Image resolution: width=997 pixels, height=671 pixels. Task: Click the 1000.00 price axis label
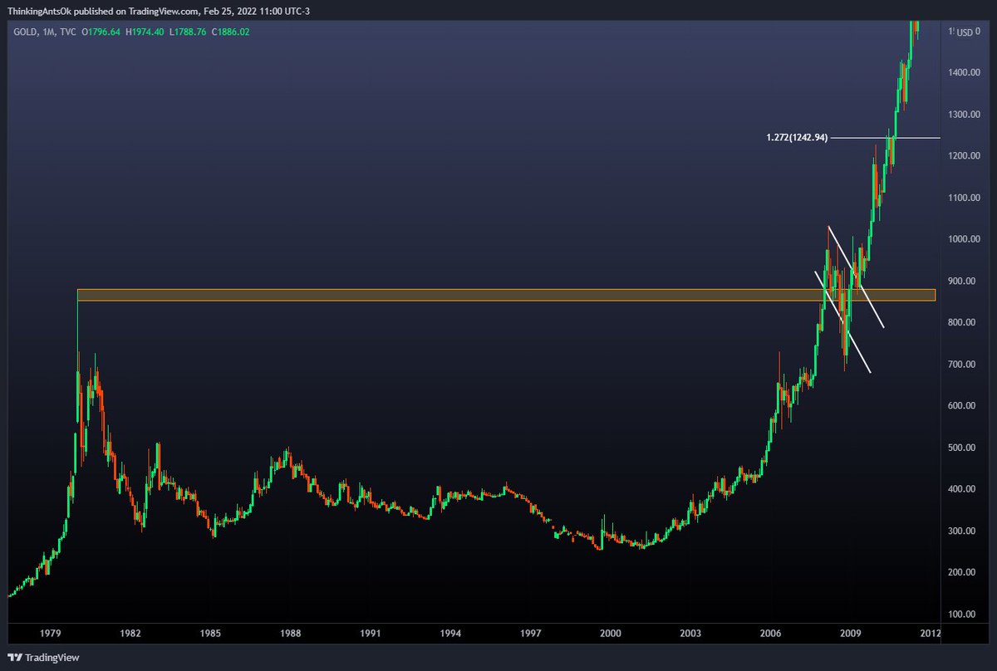tap(965, 239)
